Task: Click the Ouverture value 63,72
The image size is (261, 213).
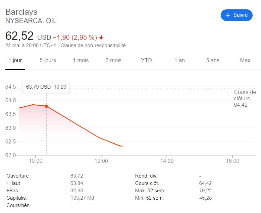Action: (x=76, y=176)
